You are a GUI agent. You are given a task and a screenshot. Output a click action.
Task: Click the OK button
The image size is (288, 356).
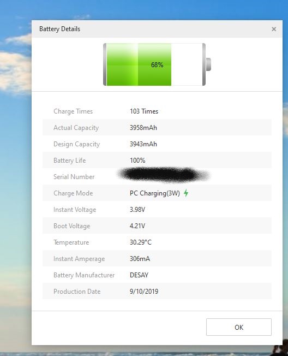tap(239, 327)
